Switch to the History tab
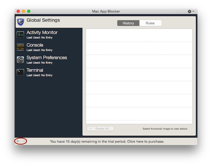Screen dimensions: 212x166 pyautogui.click(x=128, y=23)
